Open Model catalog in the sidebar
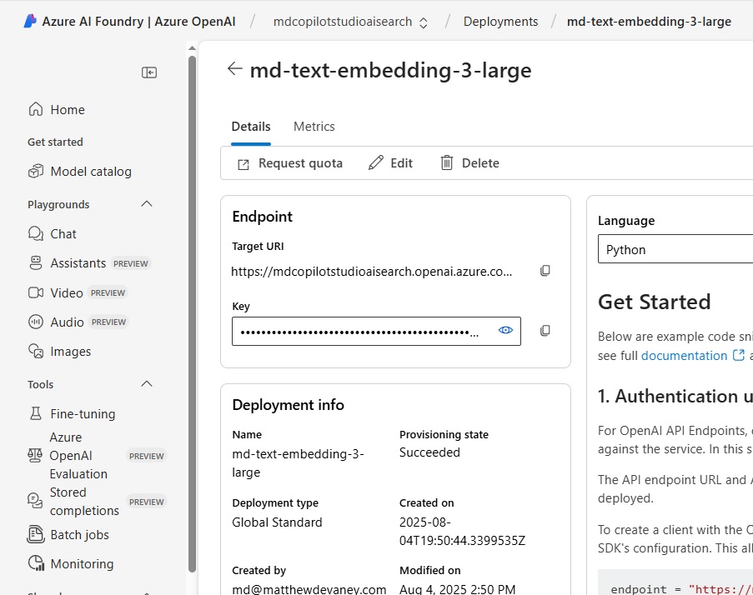The width and height of the screenshot is (753, 595). [91, 172]
